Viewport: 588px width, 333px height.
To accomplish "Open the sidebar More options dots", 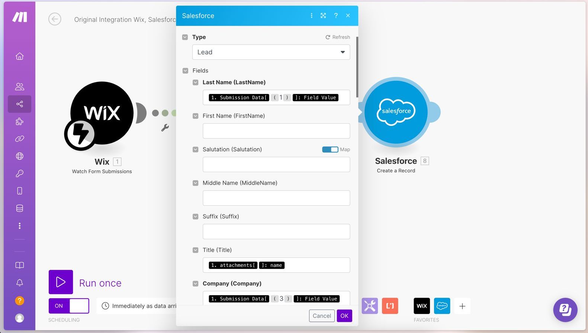I will point(20,226).
